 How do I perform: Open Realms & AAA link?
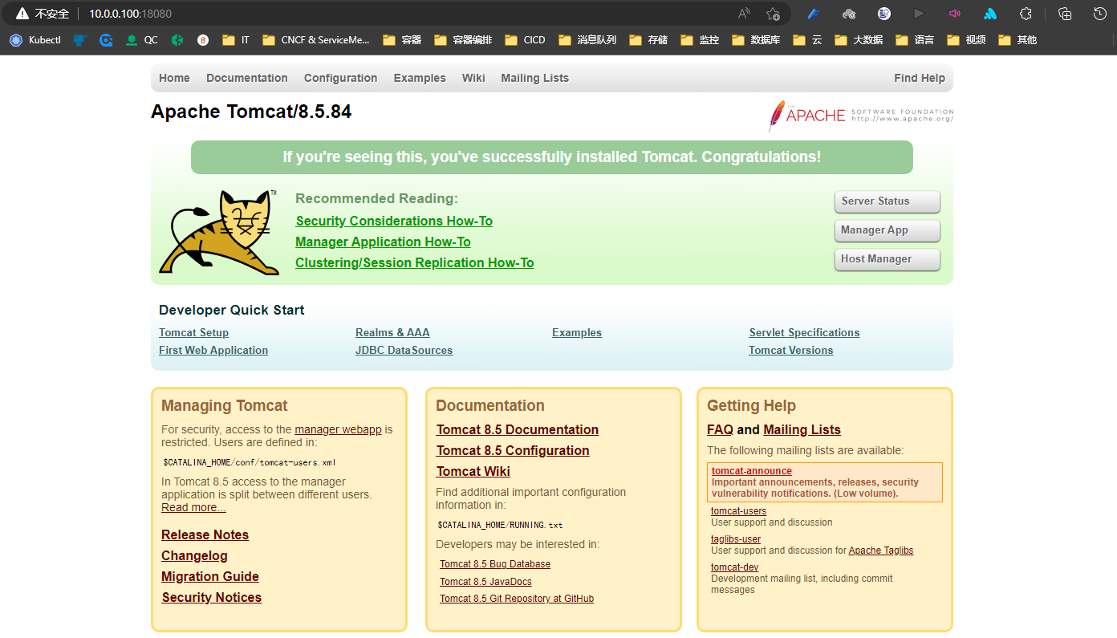click(x=392, y=332)
